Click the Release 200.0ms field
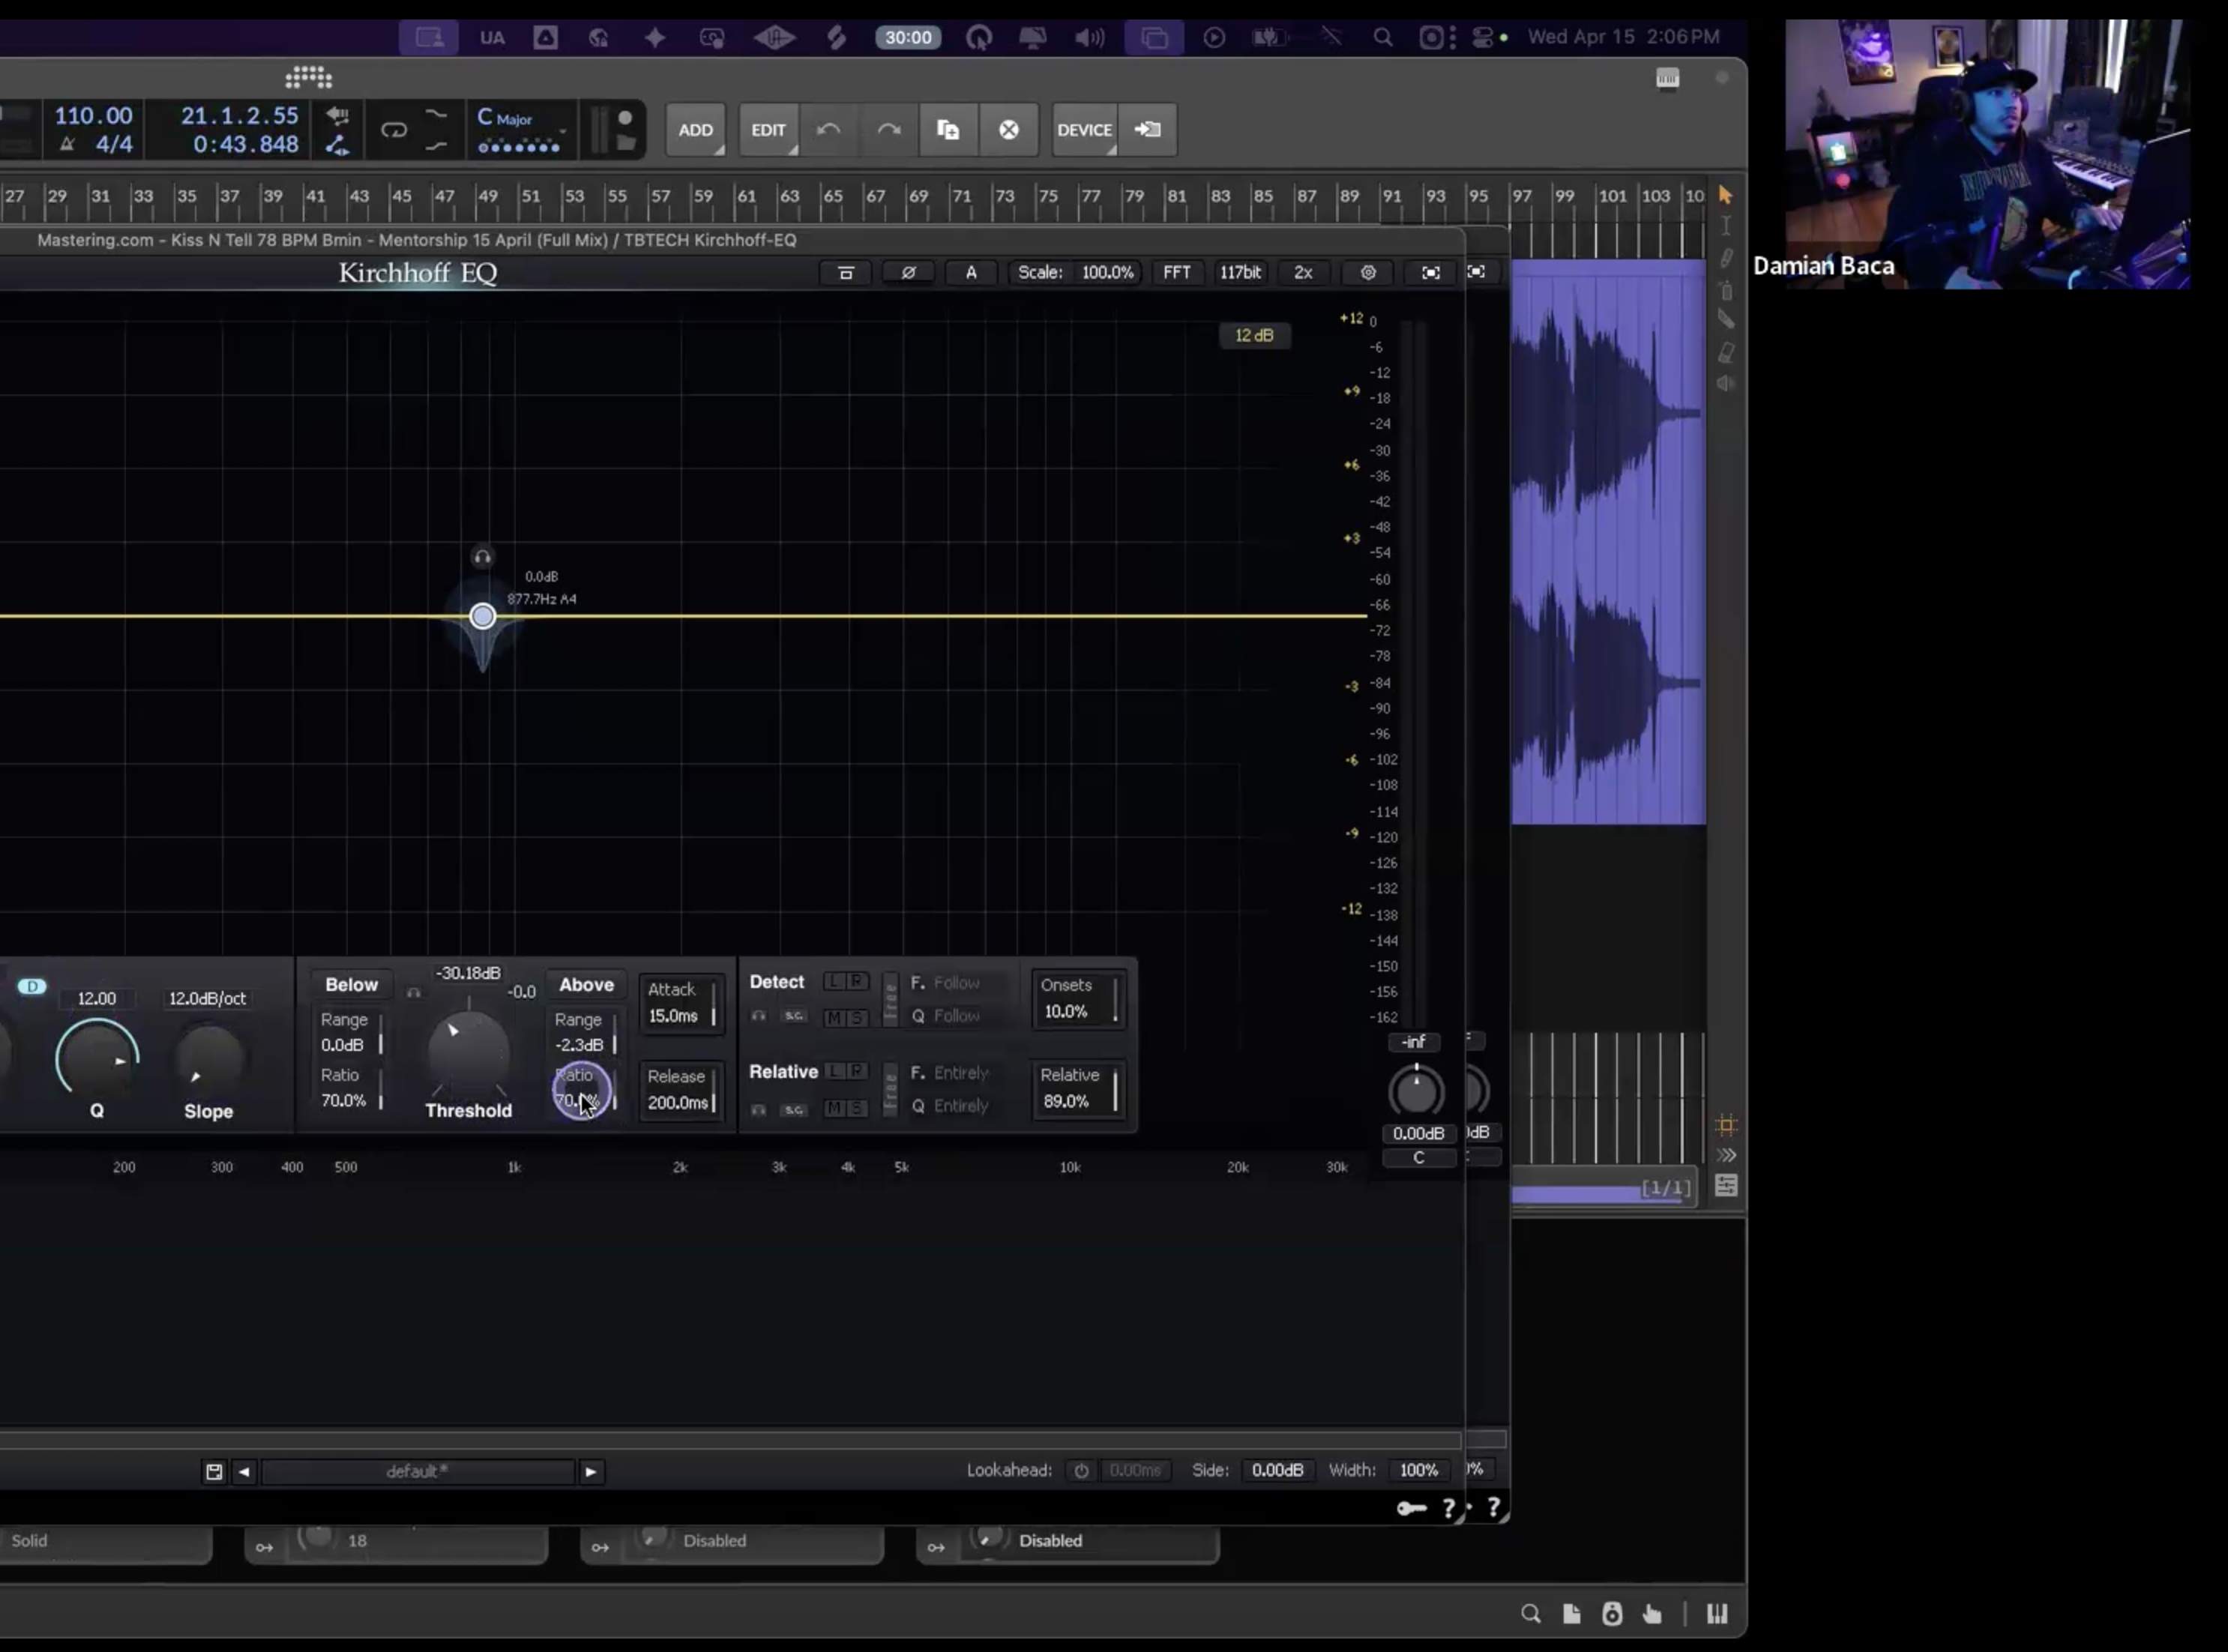 [681, 1090]
